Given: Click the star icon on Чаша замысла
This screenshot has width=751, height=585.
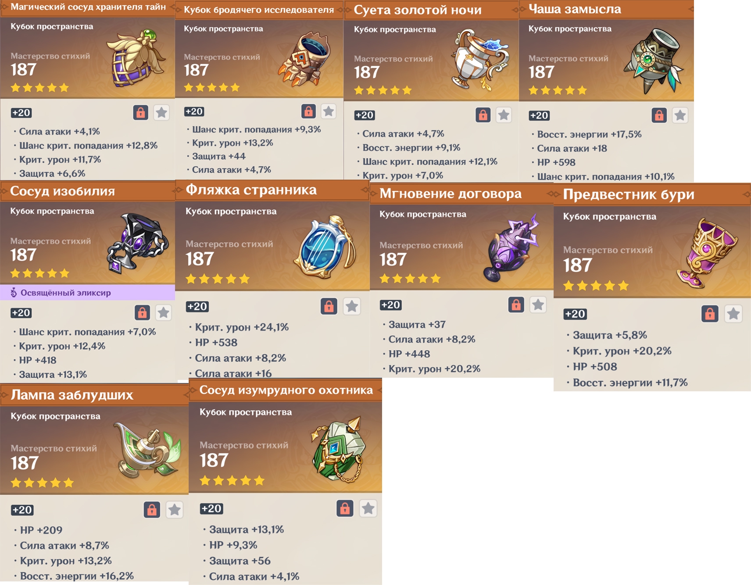Looking at the screenshot, I should (x=680, y=115).
